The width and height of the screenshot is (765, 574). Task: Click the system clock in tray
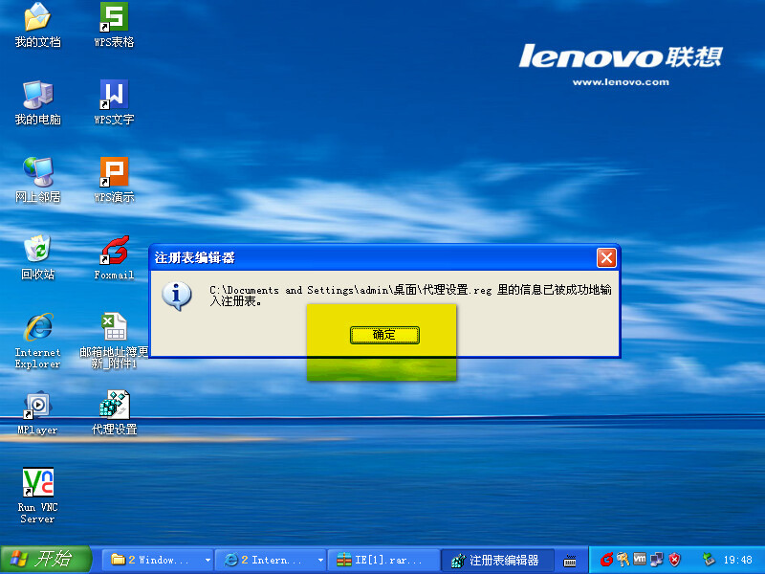[x=737, y=561]
